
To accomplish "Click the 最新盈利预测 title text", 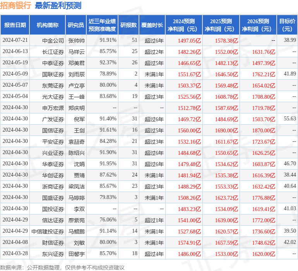I will [x=58, y=5].
